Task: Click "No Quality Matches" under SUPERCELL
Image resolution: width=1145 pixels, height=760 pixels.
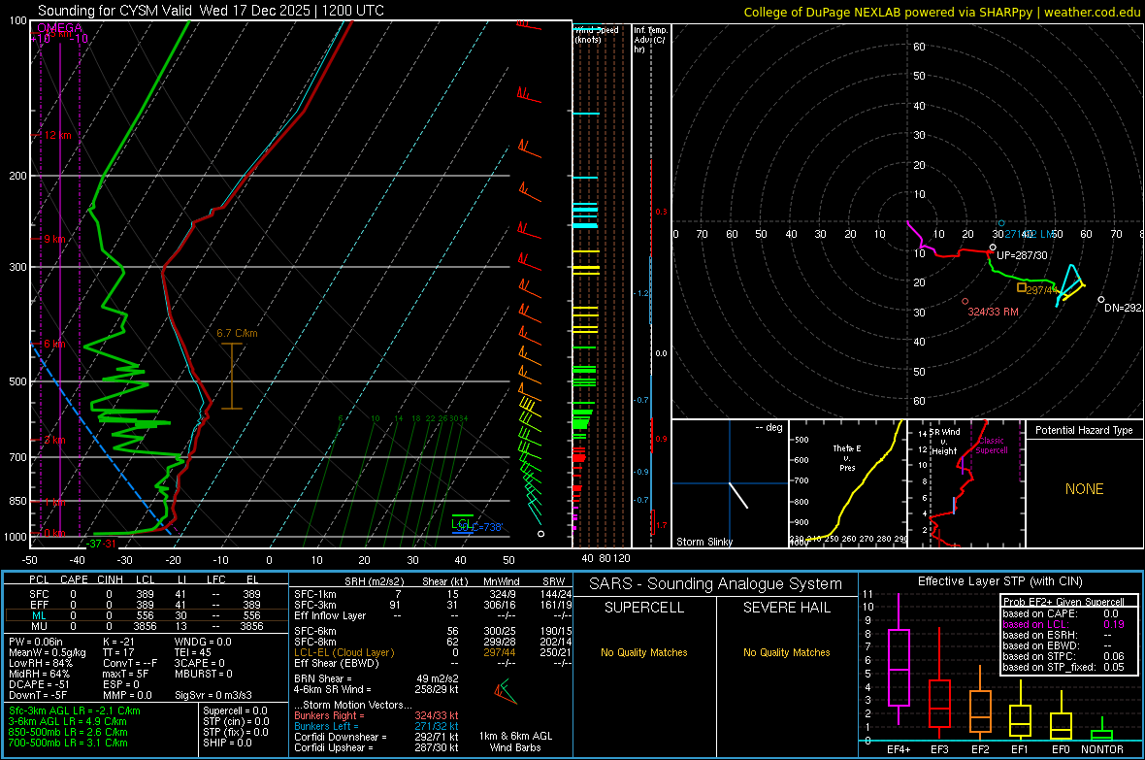Action: click(x=644, y=652)
